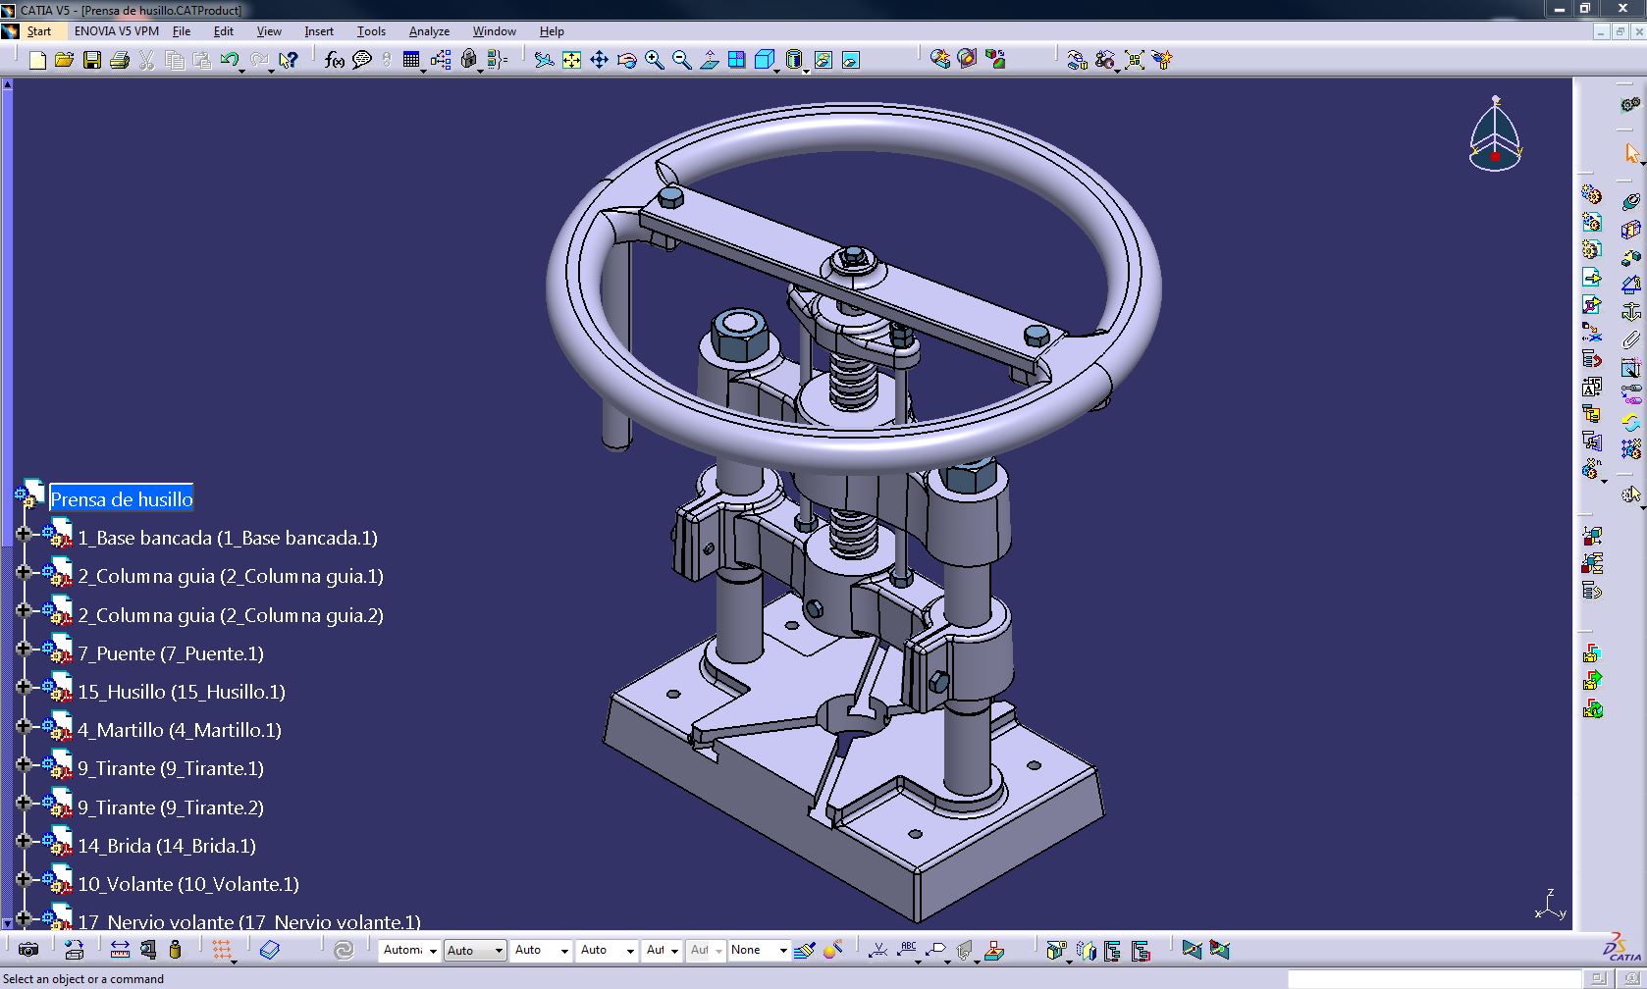Select '9_Tirante (9_Tirante.2)' row
Image resolution: width=1647 pixels, height=989 pixels.
(x=171, y=807)
